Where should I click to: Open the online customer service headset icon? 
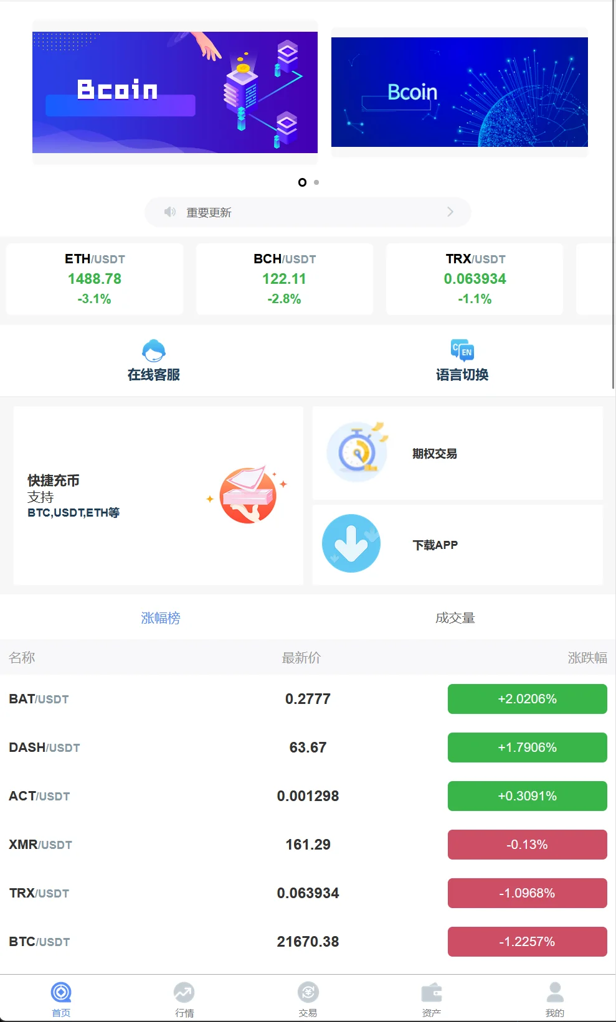coord(153,350)
